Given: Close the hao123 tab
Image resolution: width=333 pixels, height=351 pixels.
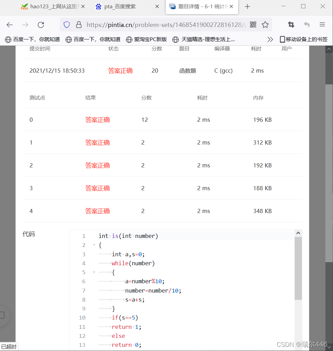Looking at the screenshot, I should click(83, 7).
